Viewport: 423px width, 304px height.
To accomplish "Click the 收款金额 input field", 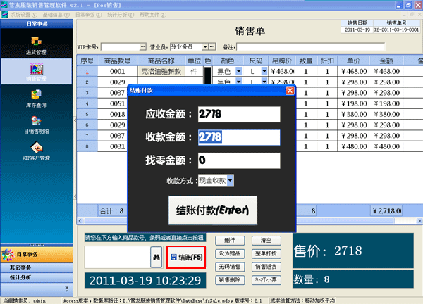I will pos(239,137).
